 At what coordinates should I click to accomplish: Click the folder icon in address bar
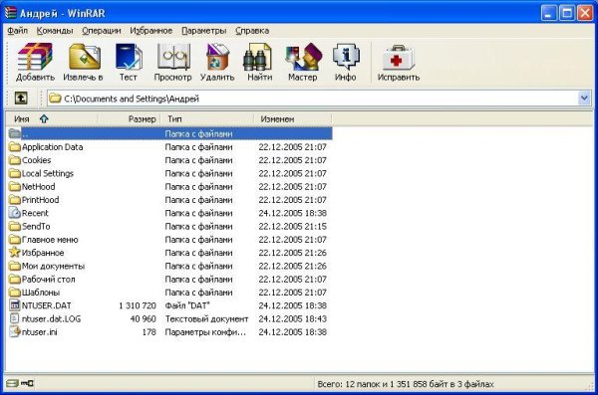click(x=55, y=99)
